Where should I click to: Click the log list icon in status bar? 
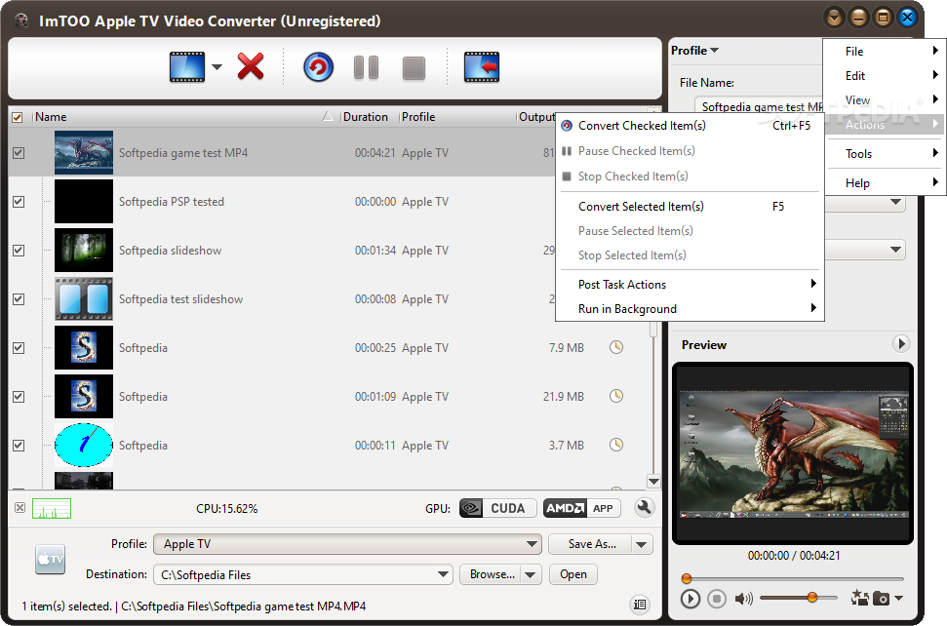(x=640, y=605)
